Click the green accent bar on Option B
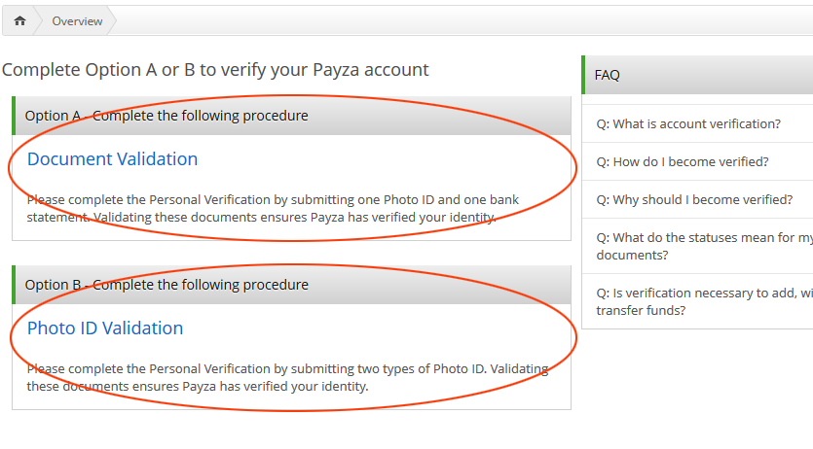 click(14, 285)
